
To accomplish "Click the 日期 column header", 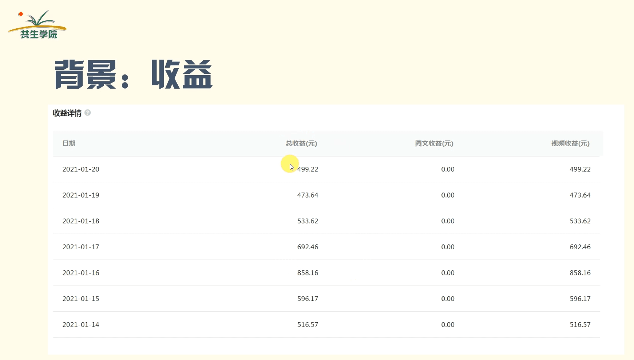I will click(69, 143).
